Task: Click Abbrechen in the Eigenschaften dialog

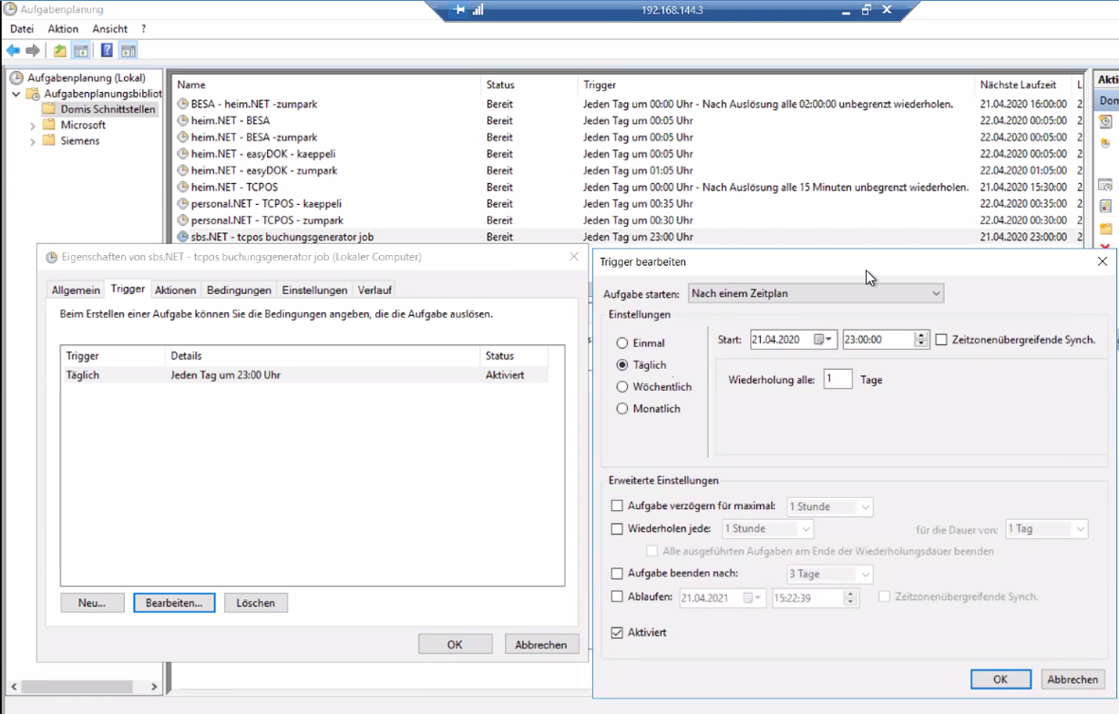Action: point(541,644)
